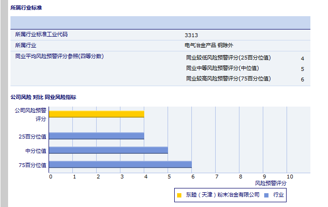Click the 同业较低风险预警评分(25百分位值) label
Viewport: 328px width, 207px height.
coord(228,58)
